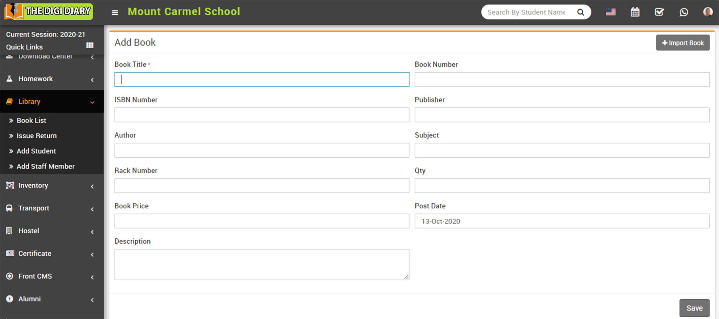Open the calendar icon in header
The height and width of the screenshot is (319, 719).
(x=635, y=12)
